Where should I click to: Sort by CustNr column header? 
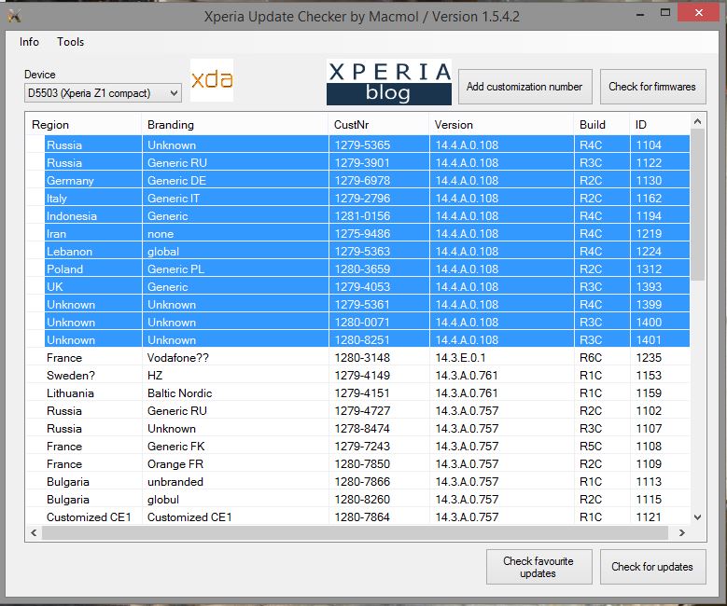[x=378, y=125]
